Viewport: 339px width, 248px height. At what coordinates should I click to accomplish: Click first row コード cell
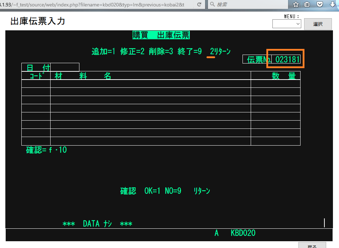pos(36,83)
